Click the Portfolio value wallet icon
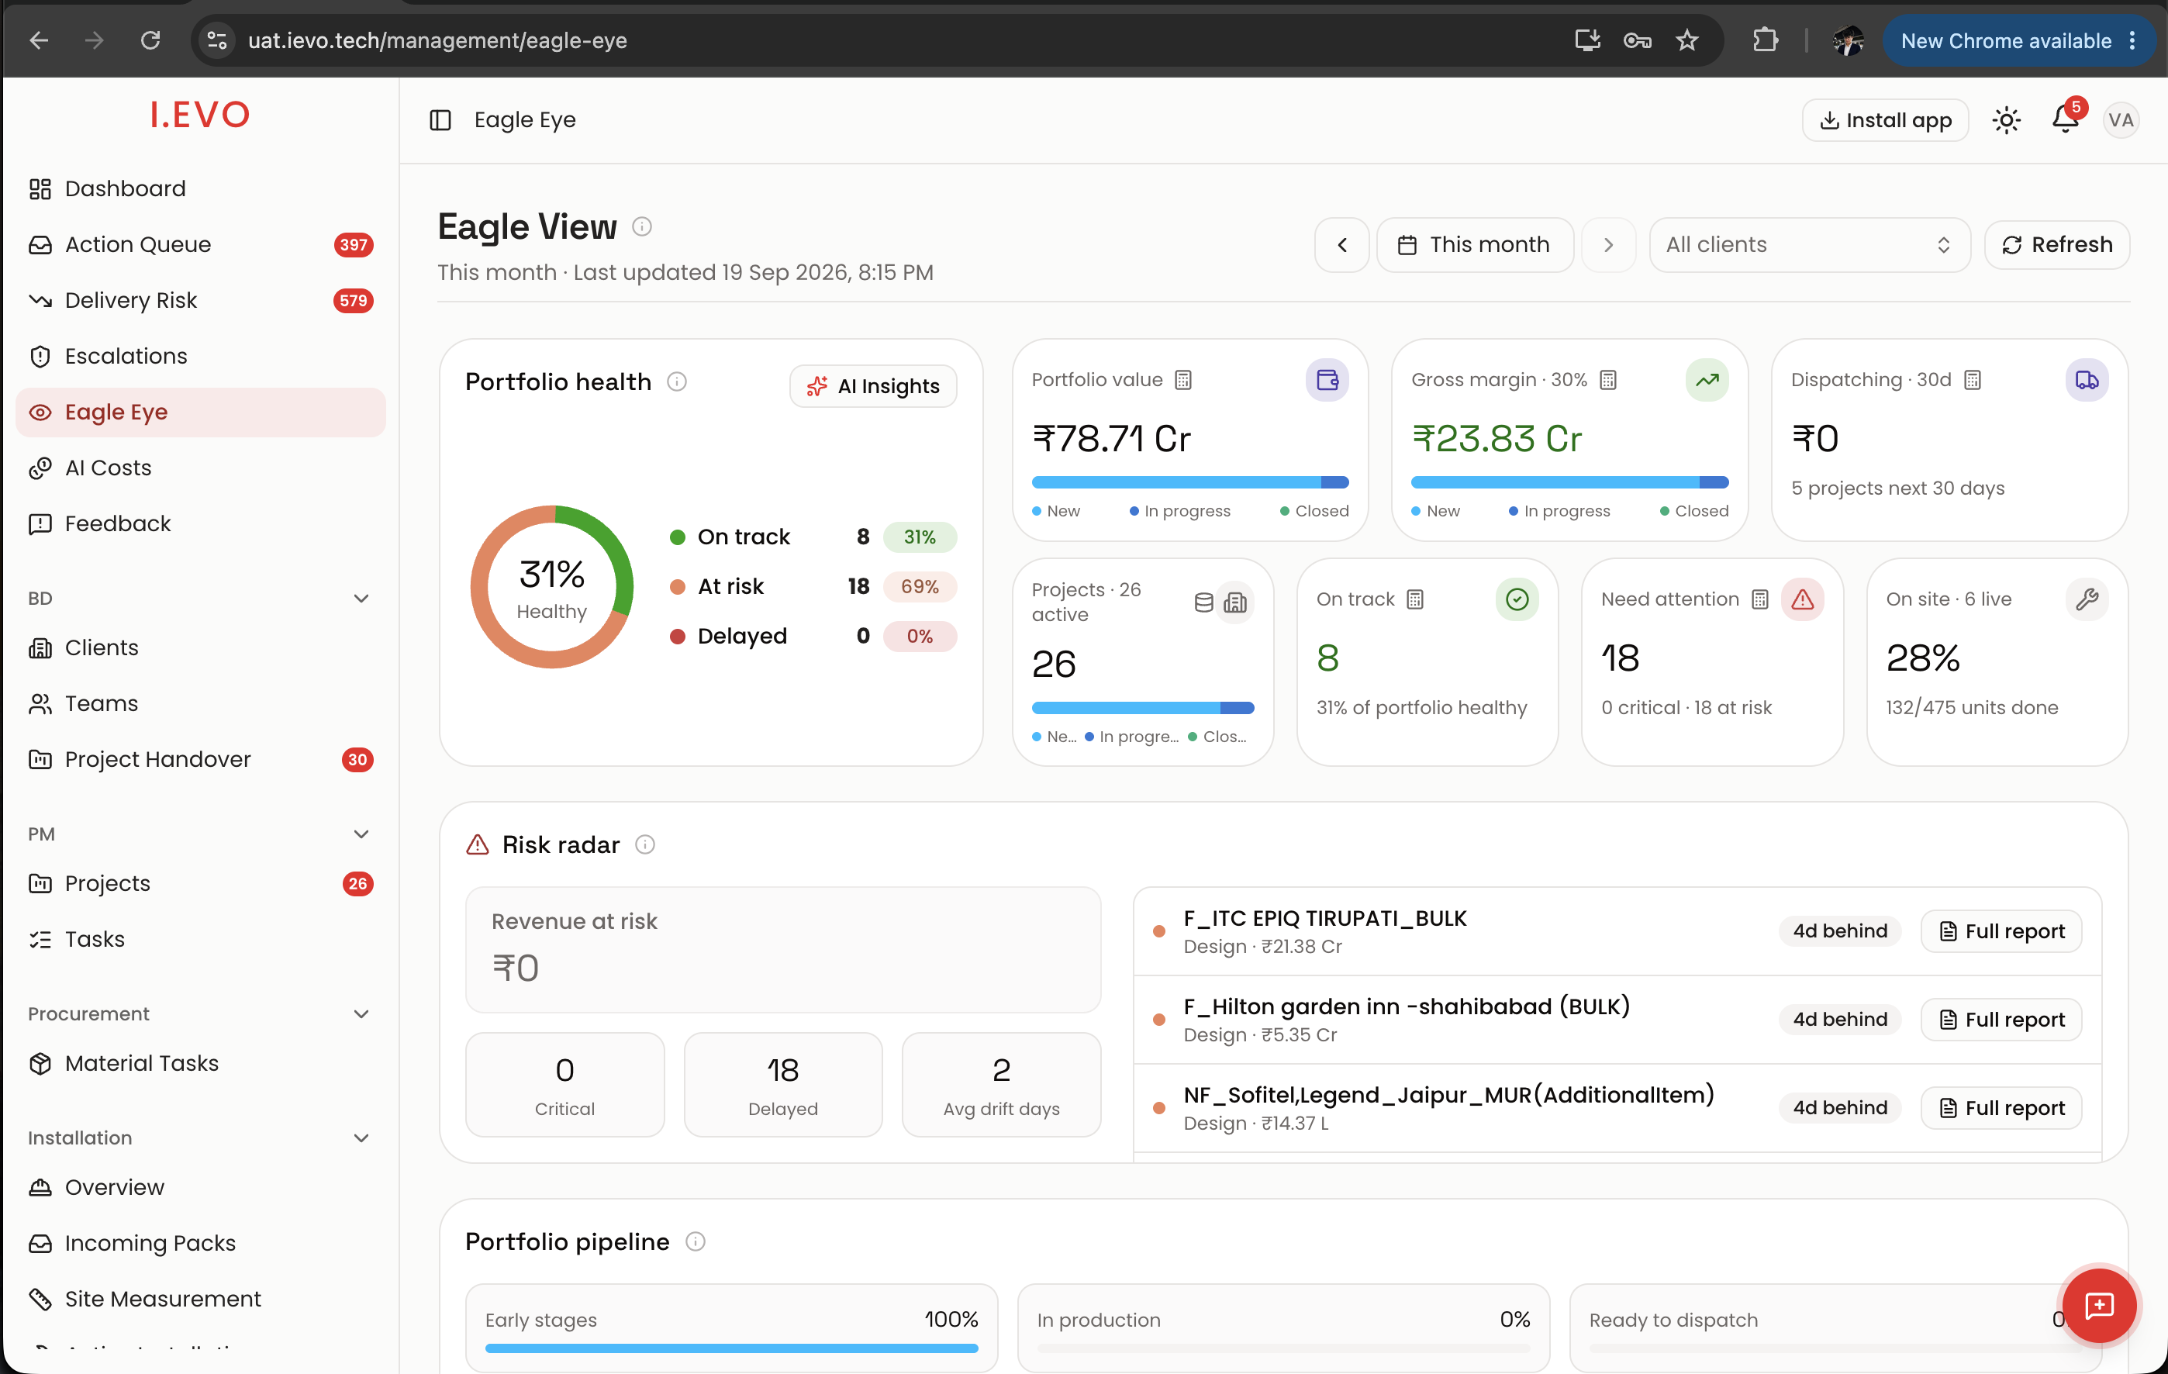 click(1327, 380)
